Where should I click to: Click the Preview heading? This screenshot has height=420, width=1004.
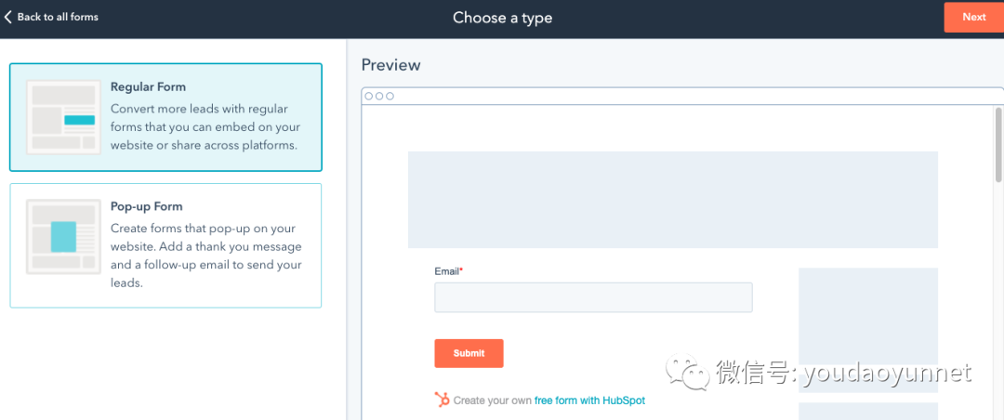pos(390,65)
